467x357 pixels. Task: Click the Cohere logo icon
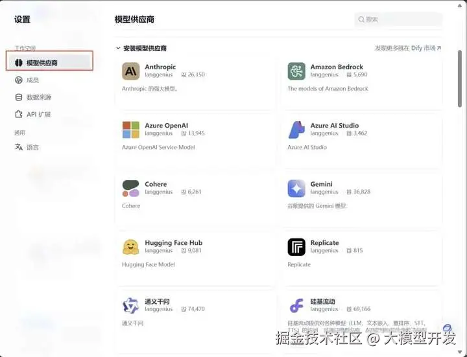tap(131, 189)
